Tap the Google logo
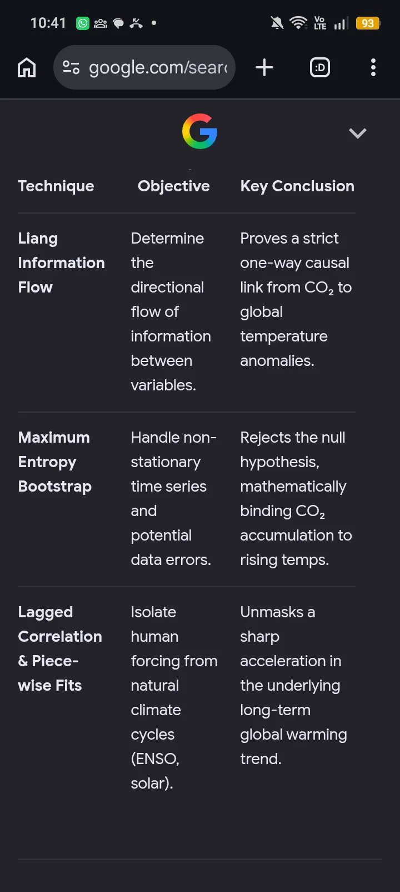400x892 pixels. pos(199,131)
